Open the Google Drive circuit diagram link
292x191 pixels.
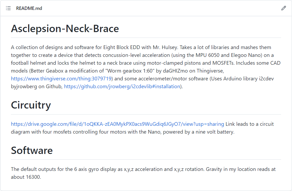(x=117, y=124)
